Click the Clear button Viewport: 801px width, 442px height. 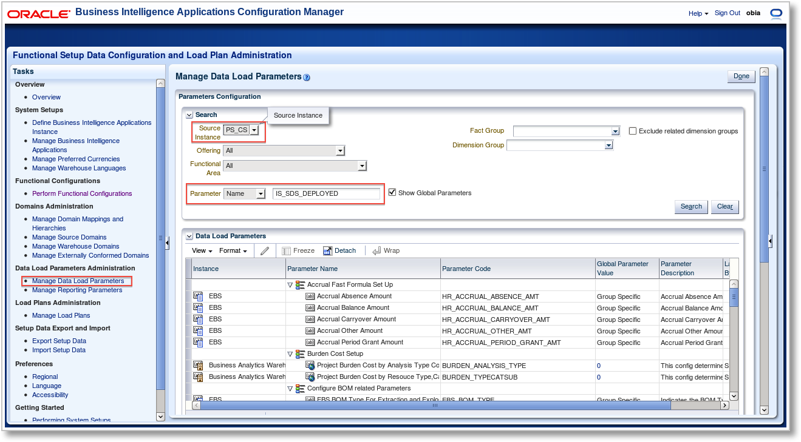coord(725,207)
